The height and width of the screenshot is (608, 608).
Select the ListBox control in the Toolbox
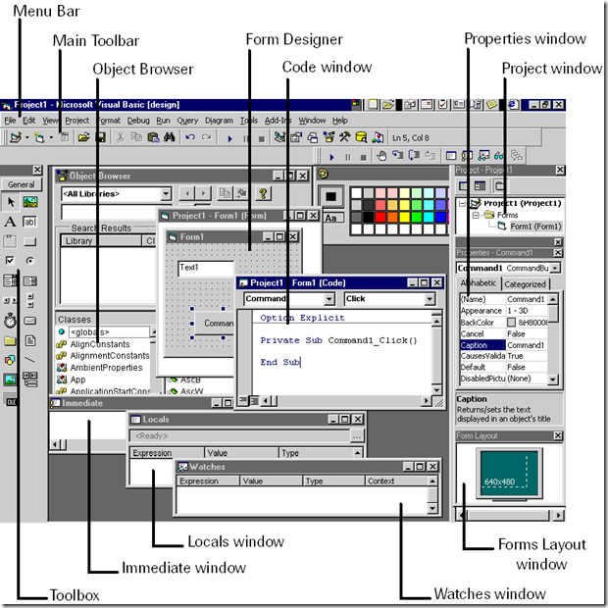coord(30,280)
